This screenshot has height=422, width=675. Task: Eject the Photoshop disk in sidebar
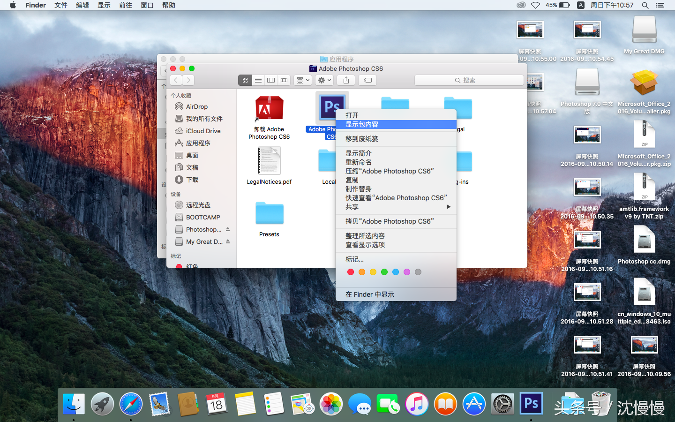pyautogui.click(x=228, y=229)
